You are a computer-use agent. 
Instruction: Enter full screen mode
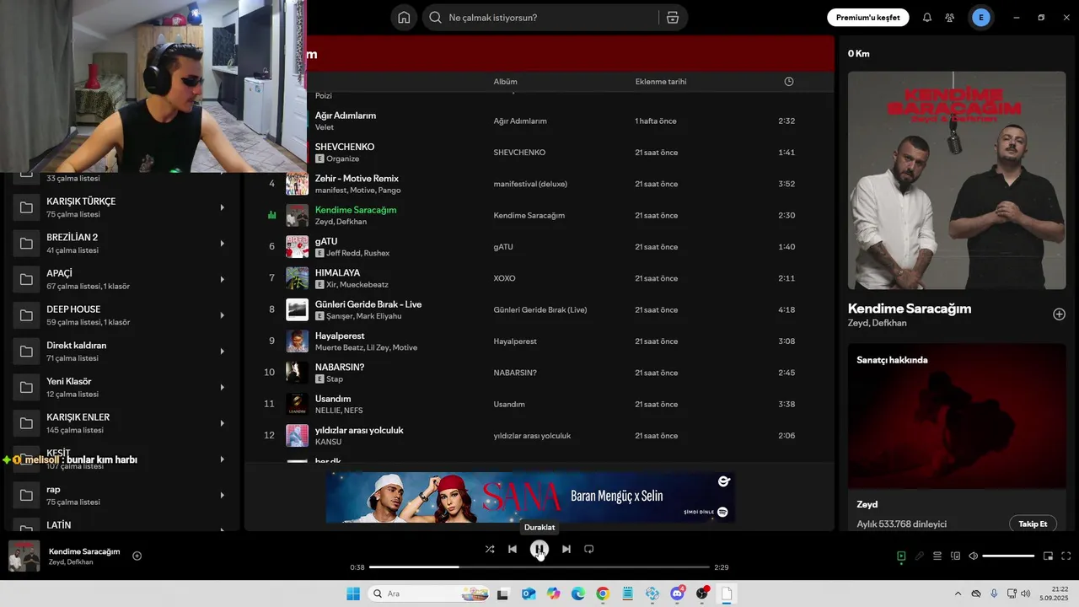(1066, 556)
